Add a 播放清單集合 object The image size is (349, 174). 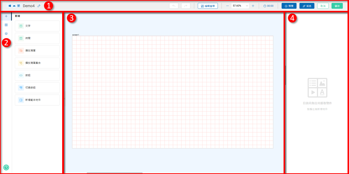[37, 63]
